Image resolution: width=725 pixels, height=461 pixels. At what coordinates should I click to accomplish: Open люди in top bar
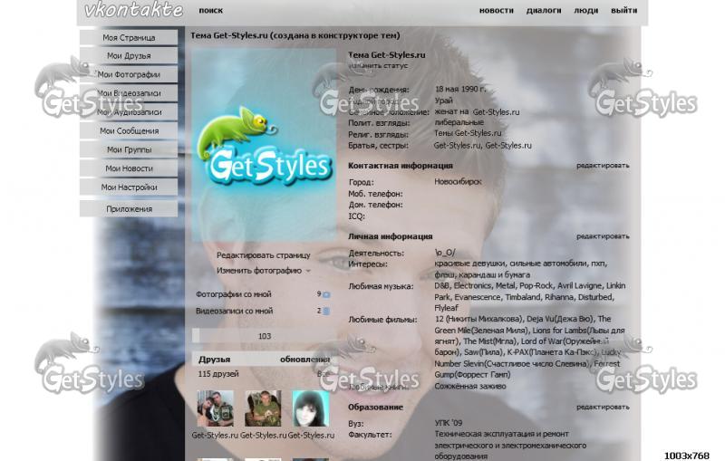[x=585, y=10]
